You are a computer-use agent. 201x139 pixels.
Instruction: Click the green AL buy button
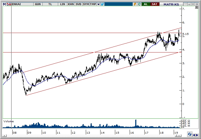pos(146,4)
